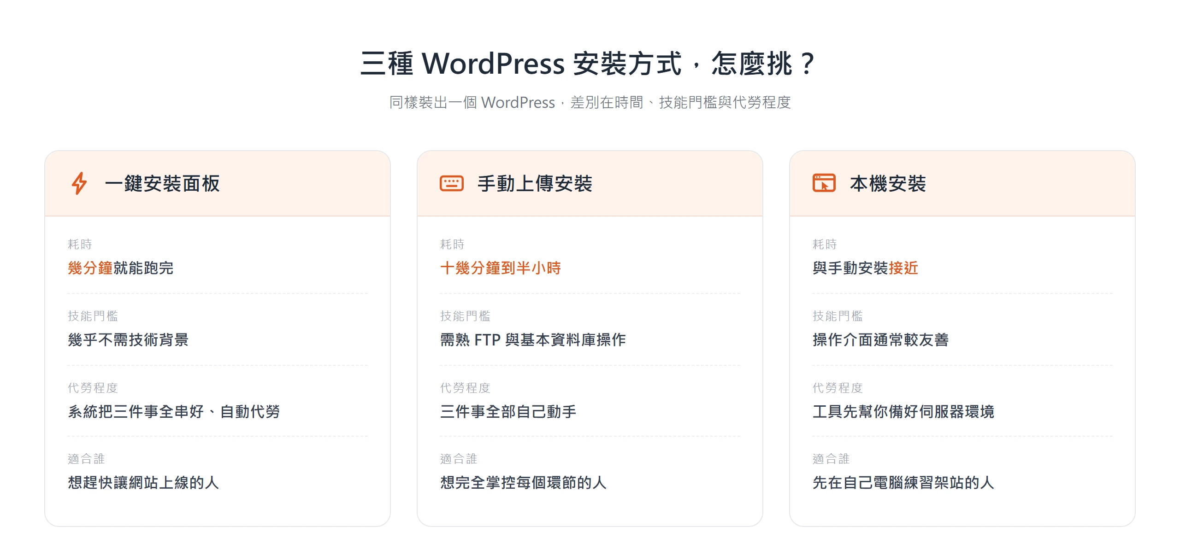Click the 適合誰 label in 本機安裝 card
The width and height of the screenshot is (1180, 538).
(x=831, y=459)
